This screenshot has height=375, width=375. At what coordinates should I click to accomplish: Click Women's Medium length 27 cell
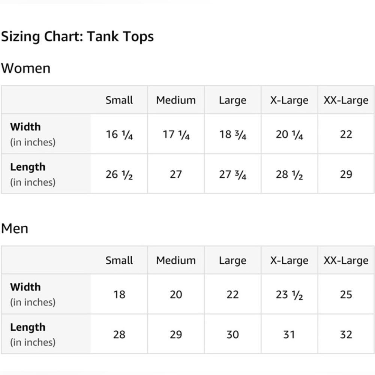(176, 174)
